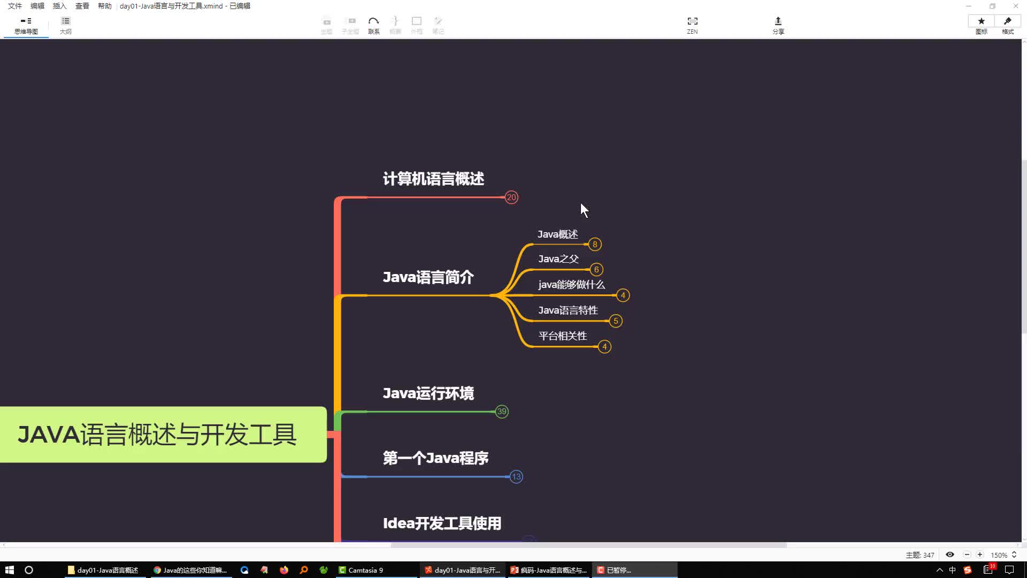Click the orange magnifier taskbar icon

click(x=304, y=570)
